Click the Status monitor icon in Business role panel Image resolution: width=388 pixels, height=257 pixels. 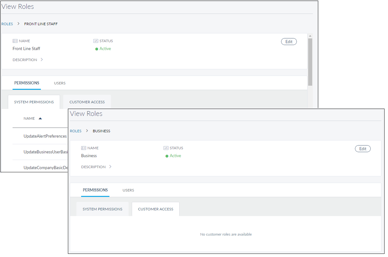[x=166, y=148]
